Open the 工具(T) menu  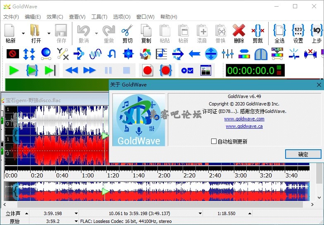[x=99, y=17]
